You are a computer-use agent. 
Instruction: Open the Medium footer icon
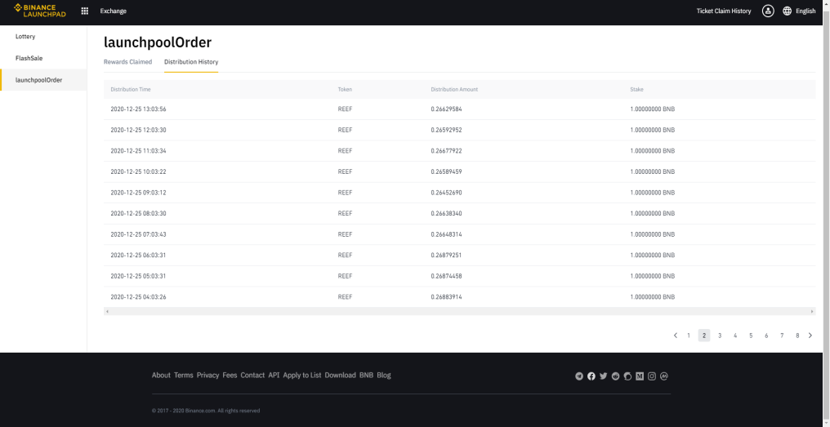[640, 376]
